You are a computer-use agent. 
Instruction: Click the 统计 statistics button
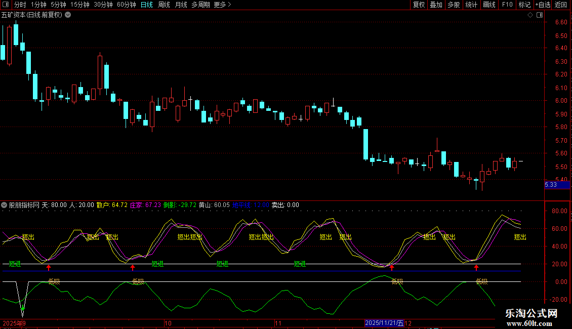pyautogui.click(x=471, y=5)
